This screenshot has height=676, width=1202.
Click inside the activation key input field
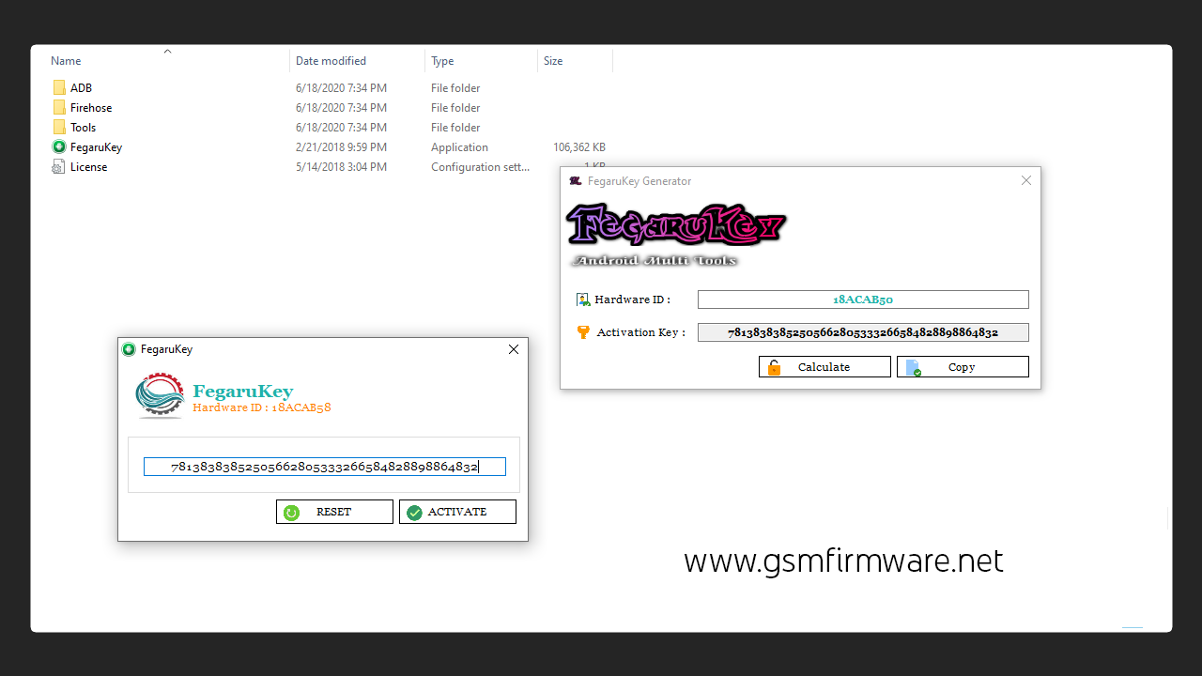click(x=324, y=466)
